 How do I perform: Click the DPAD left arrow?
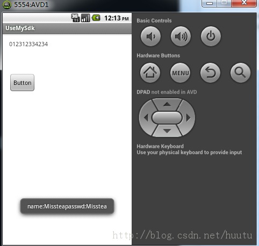146,118
